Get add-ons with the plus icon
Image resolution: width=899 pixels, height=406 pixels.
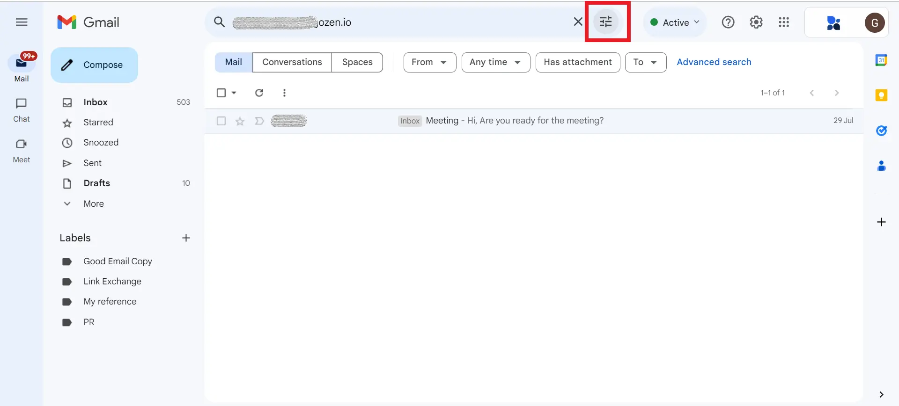(881, 222)
